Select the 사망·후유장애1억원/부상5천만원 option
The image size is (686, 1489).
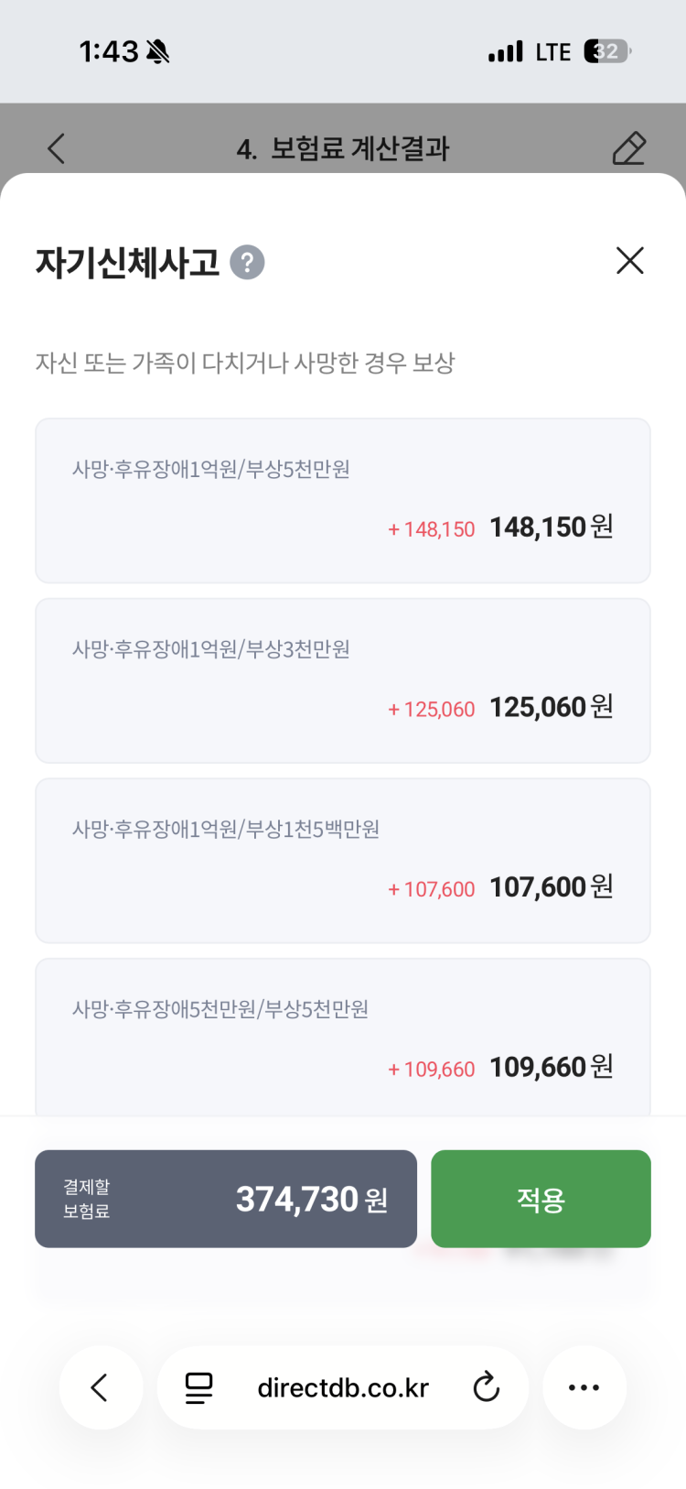[x=343, y=500]
